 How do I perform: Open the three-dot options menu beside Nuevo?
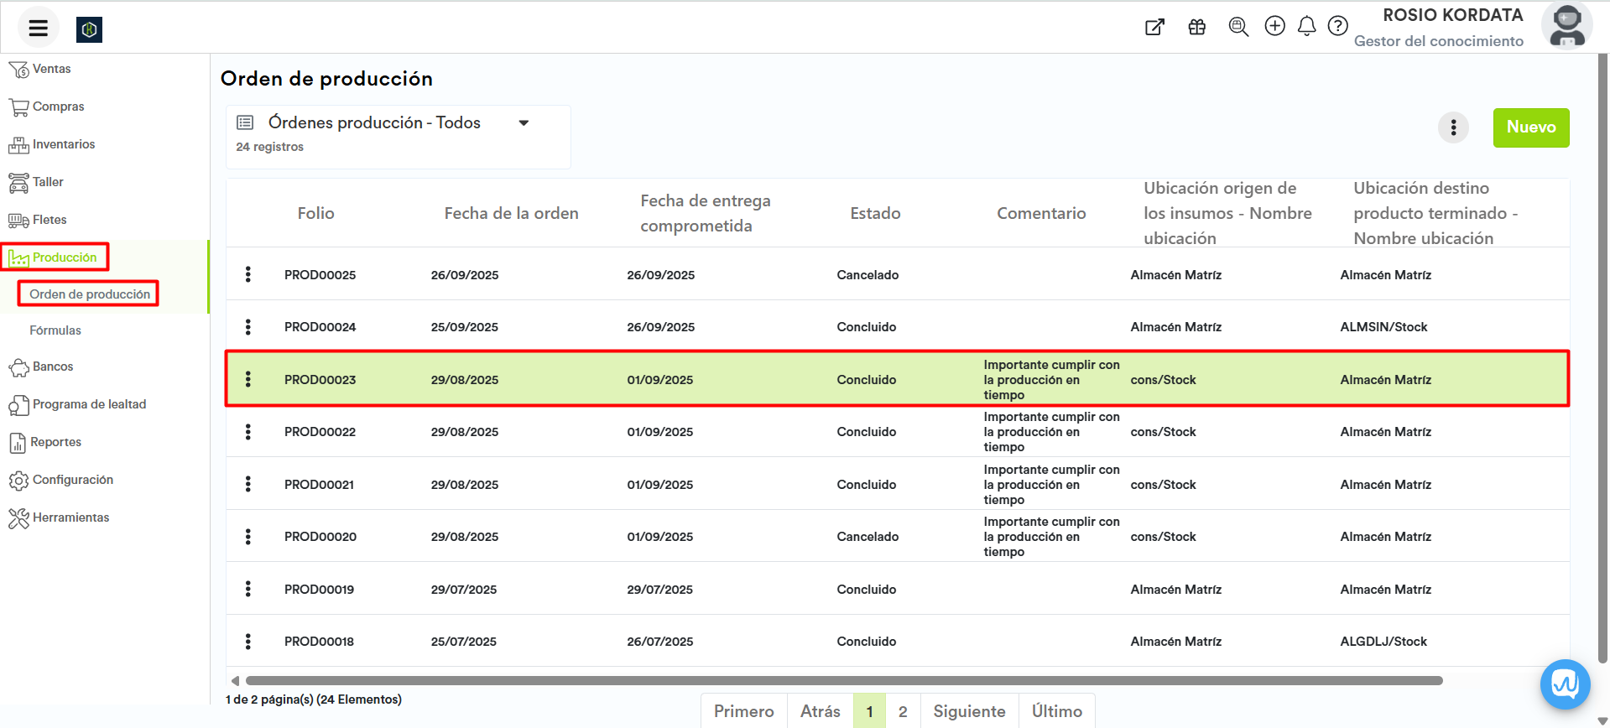point(1453,127)
